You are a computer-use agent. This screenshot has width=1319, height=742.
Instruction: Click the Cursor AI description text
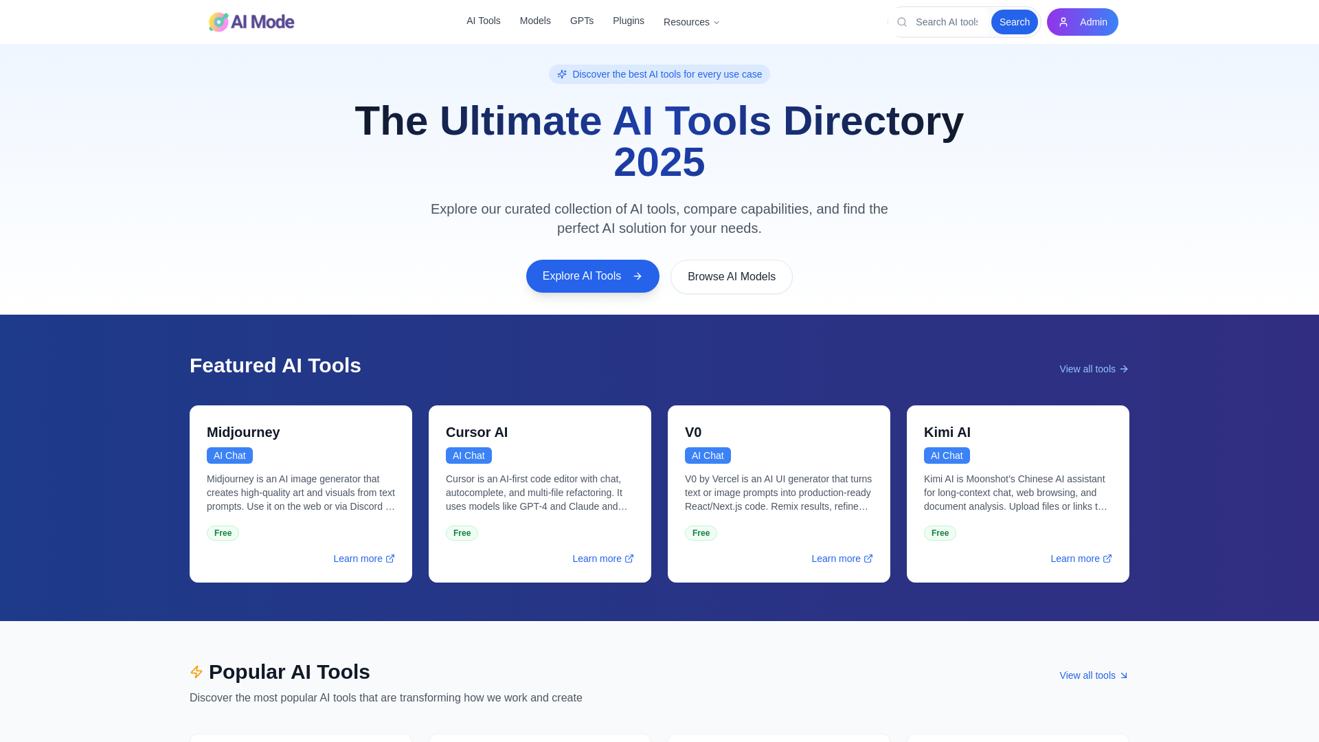540,493
